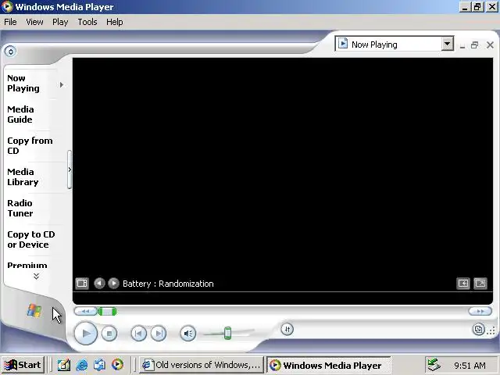Mute the player sound
Viewport: 500px width, 375px height.
point(188,334)
